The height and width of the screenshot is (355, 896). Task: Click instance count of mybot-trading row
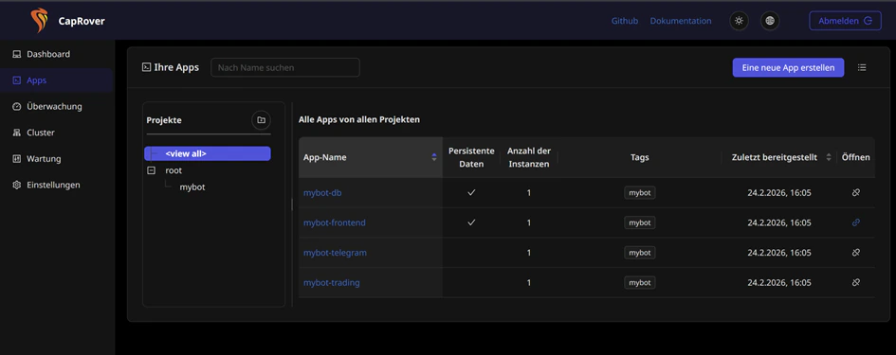(x=529, y=282)
